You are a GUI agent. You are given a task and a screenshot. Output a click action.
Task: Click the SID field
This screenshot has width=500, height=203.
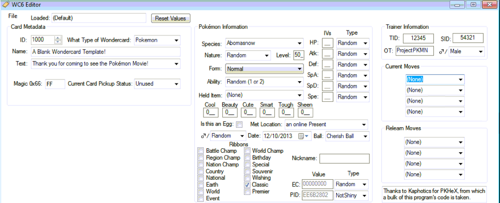pyautogui.click(x=468, y=38)
